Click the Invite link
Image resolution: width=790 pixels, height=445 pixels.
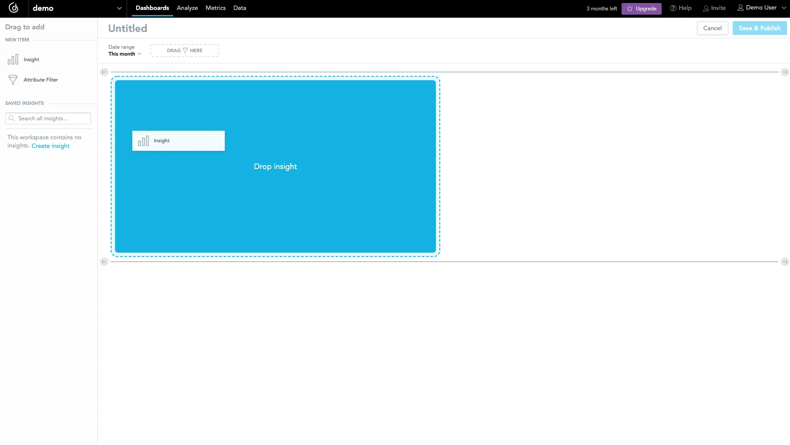click(714, 8)
